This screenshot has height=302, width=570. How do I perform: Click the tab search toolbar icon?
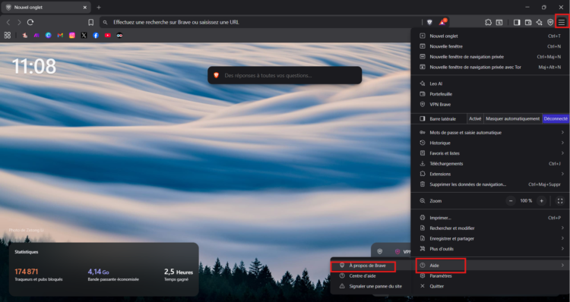coord(499,22)
